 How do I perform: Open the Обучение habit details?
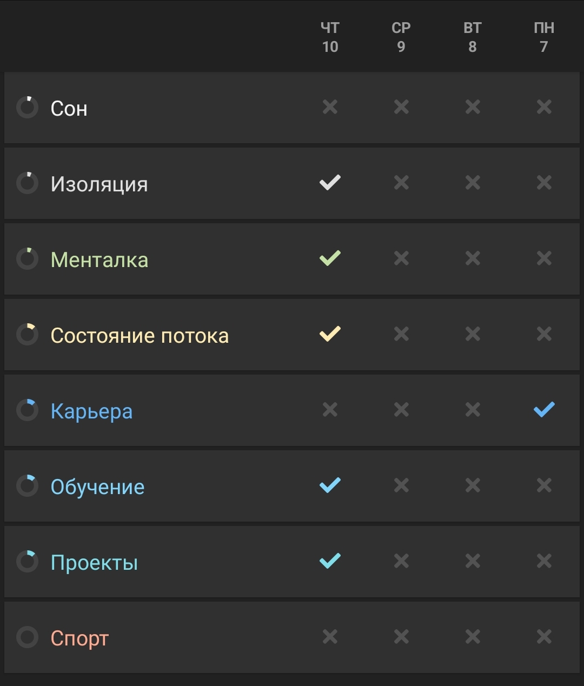(x=97, y=487)
